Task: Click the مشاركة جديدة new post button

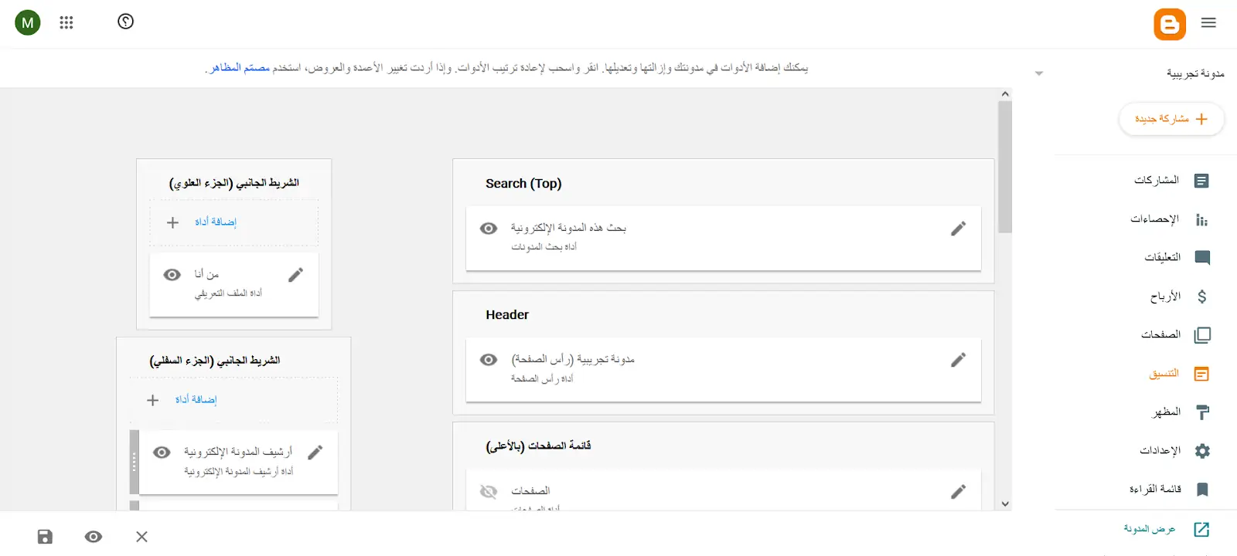Action: click(1171, 119)
